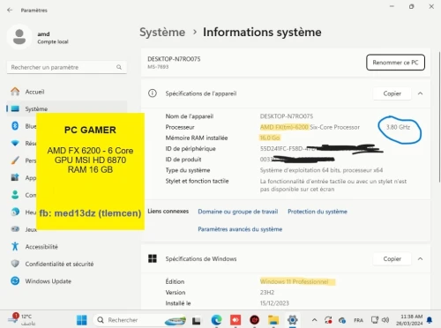
Task: Click the info icon beside Spécifications de l'appareil
Action: tap(153, 93)
